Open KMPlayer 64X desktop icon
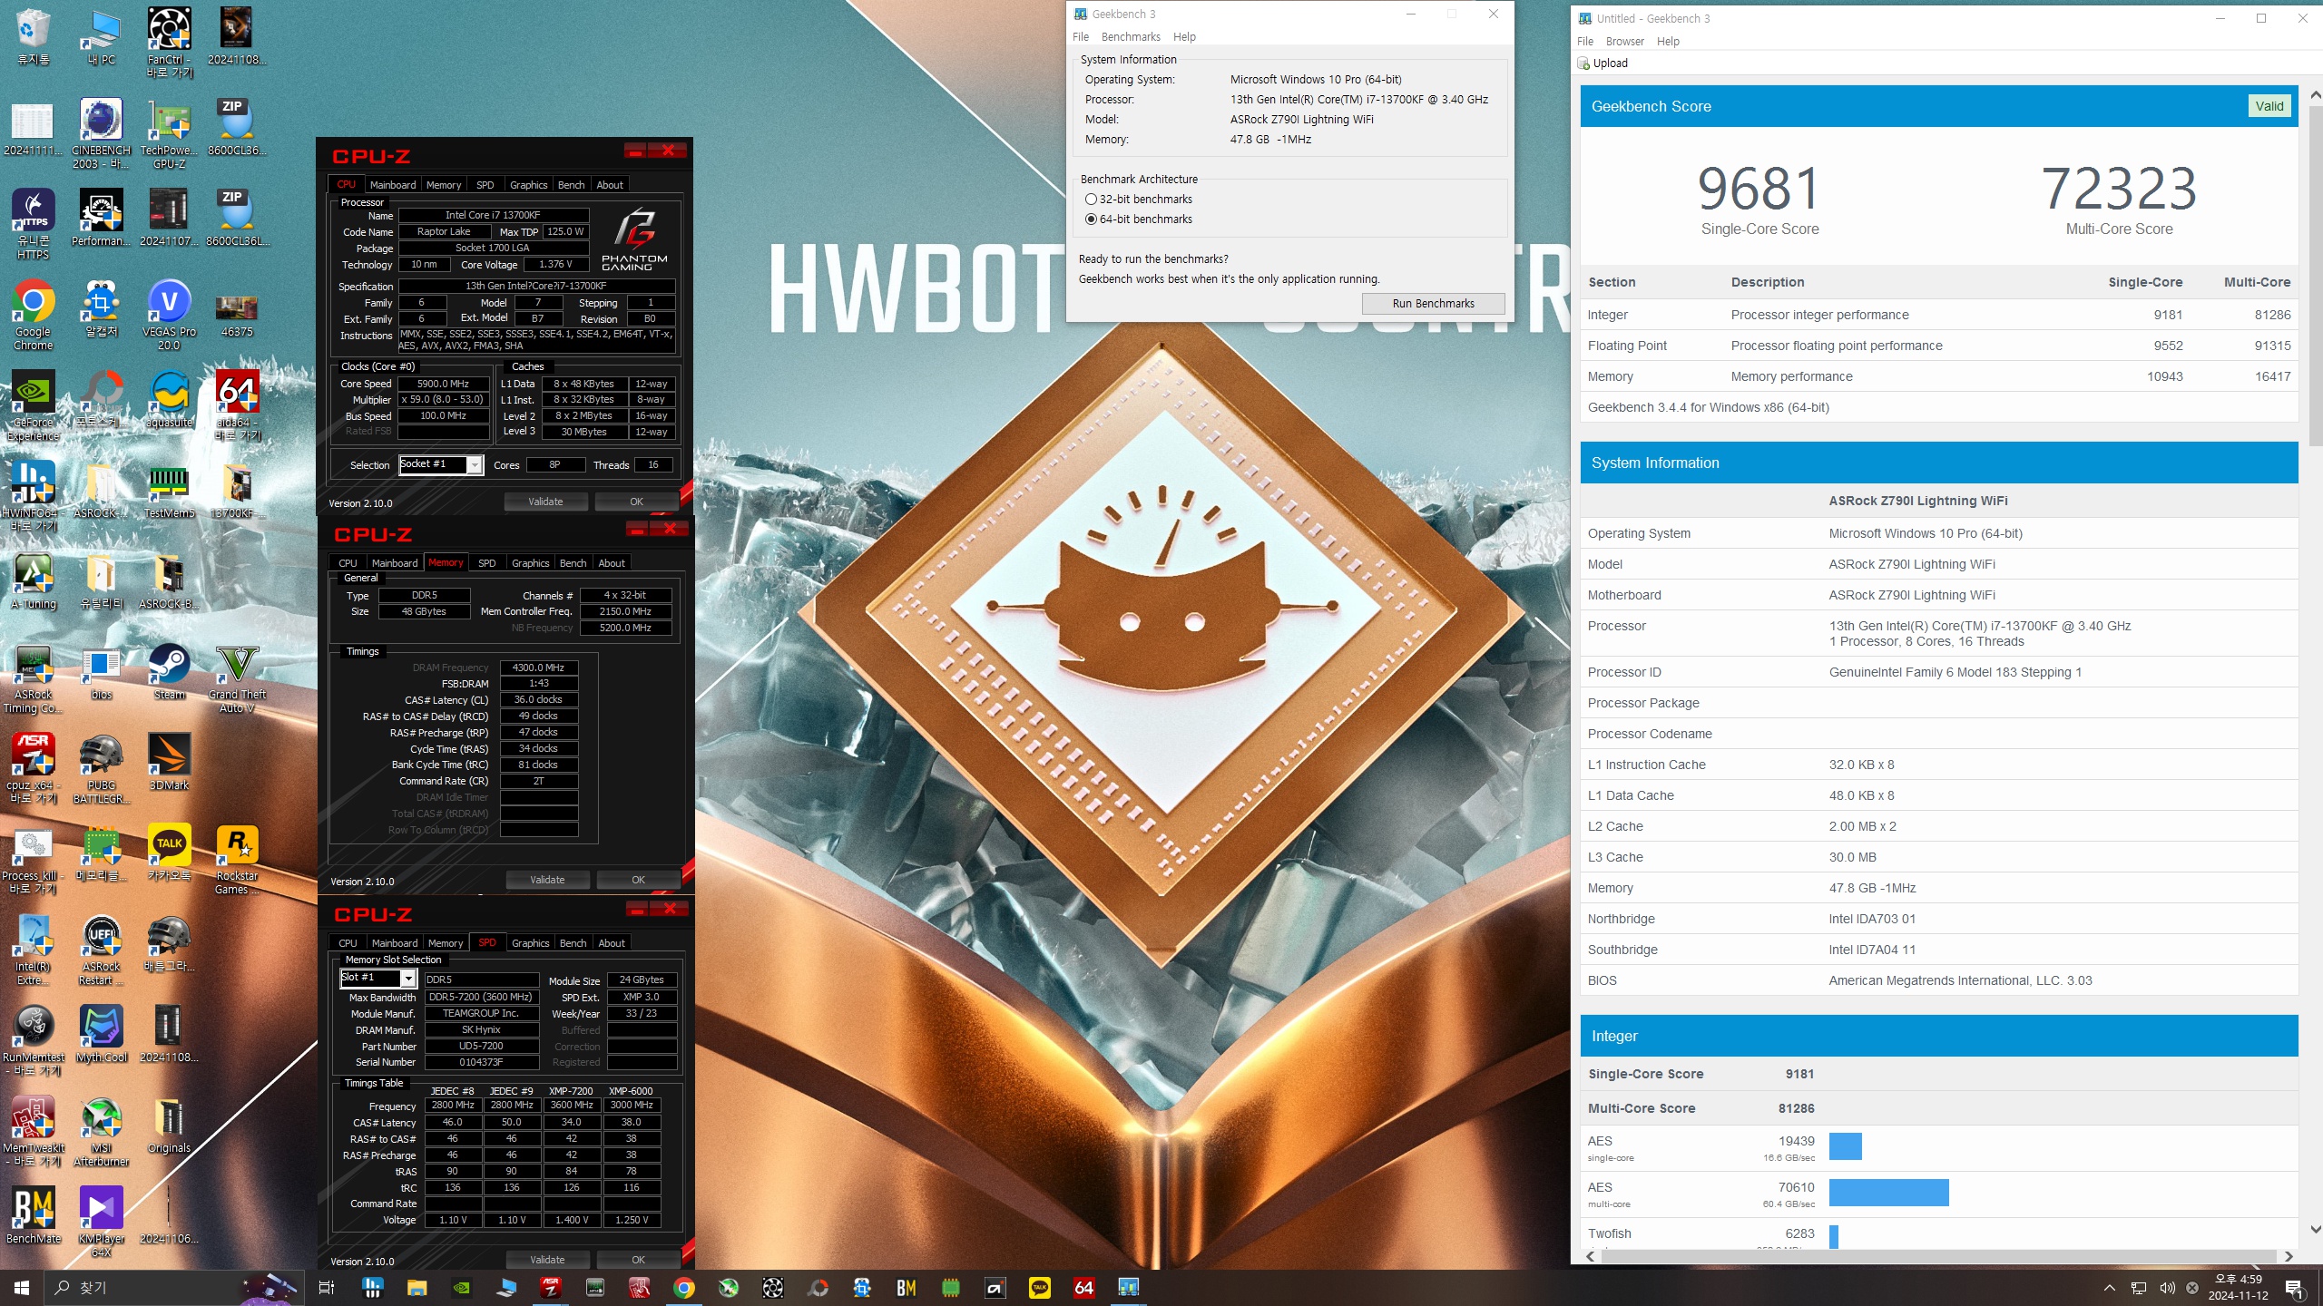The height and width of the screenshot is (1306, 2323). coord(101,1222)
